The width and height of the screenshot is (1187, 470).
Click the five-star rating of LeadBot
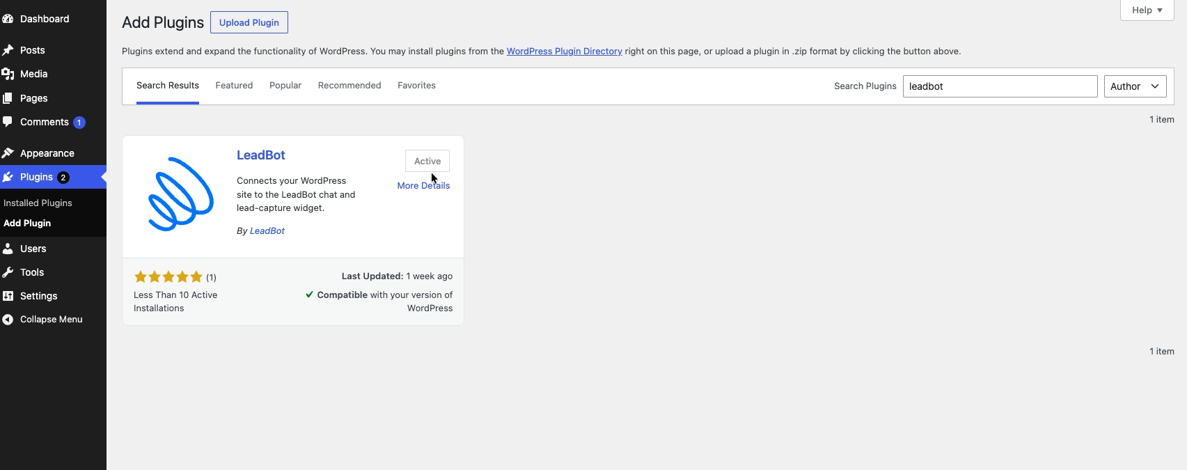168,276
